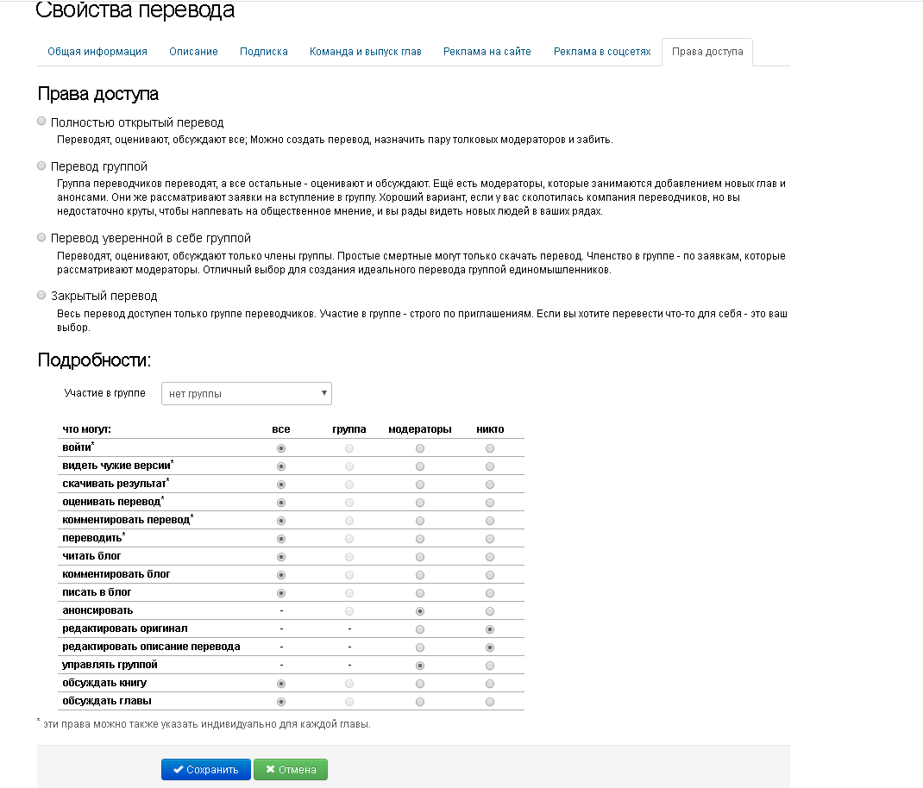Open the 'Описание' tab

pyautogui.click(x=193, y=52)
